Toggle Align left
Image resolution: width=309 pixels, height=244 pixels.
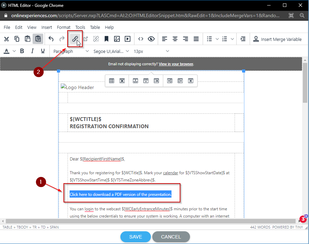pyautogui.click(x=165, y=39)
